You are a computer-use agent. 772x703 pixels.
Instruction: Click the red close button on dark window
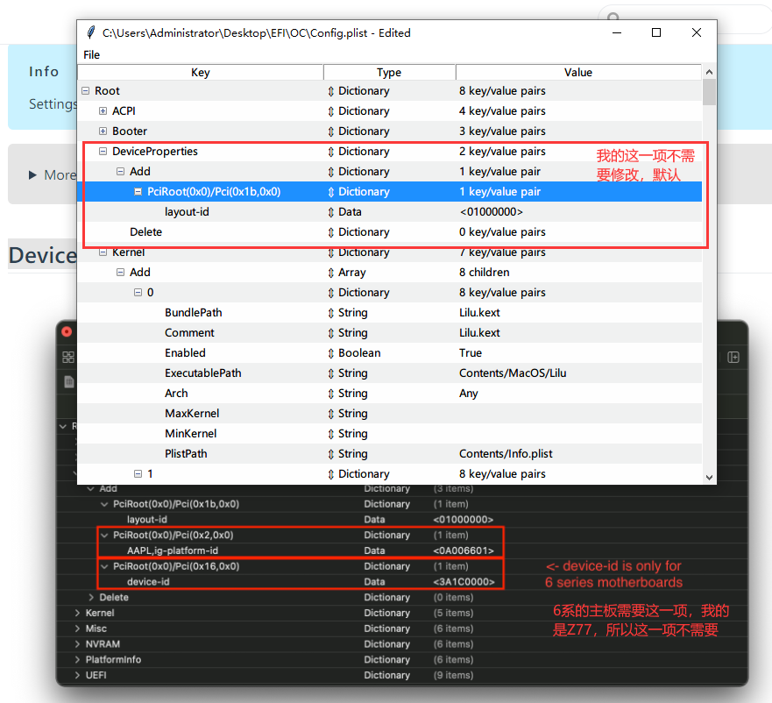coord(66,332)
